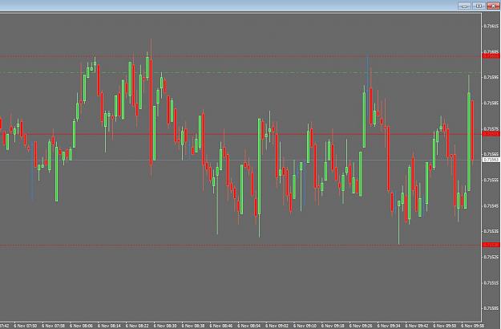This screenshot has height=329, width=501.
Task: Click the 6 Nov 09:42 time label
Action: pyautogui.click(x=417, y=326)
